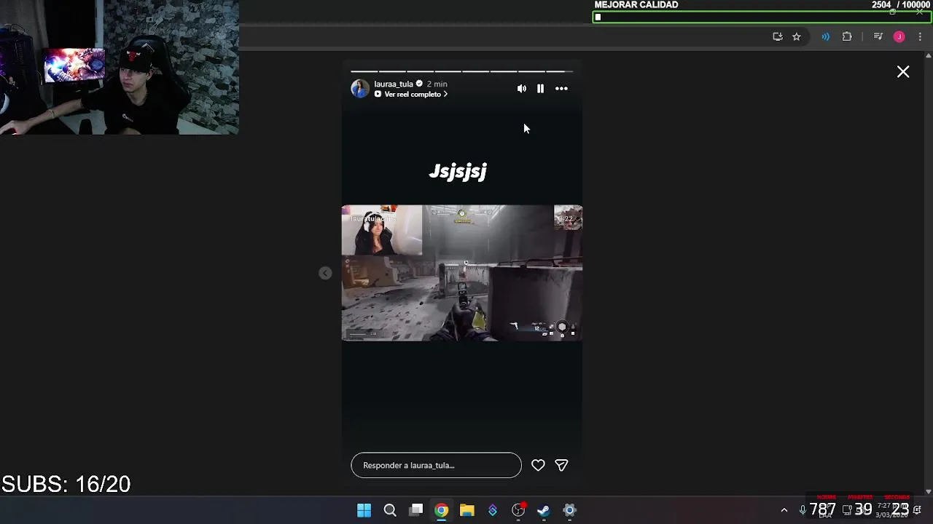The height and width of the screenshot is (524, 933).
Task: Click the 'MEJORAR CALIDAD' progress bar
Action: click(762, 17)
